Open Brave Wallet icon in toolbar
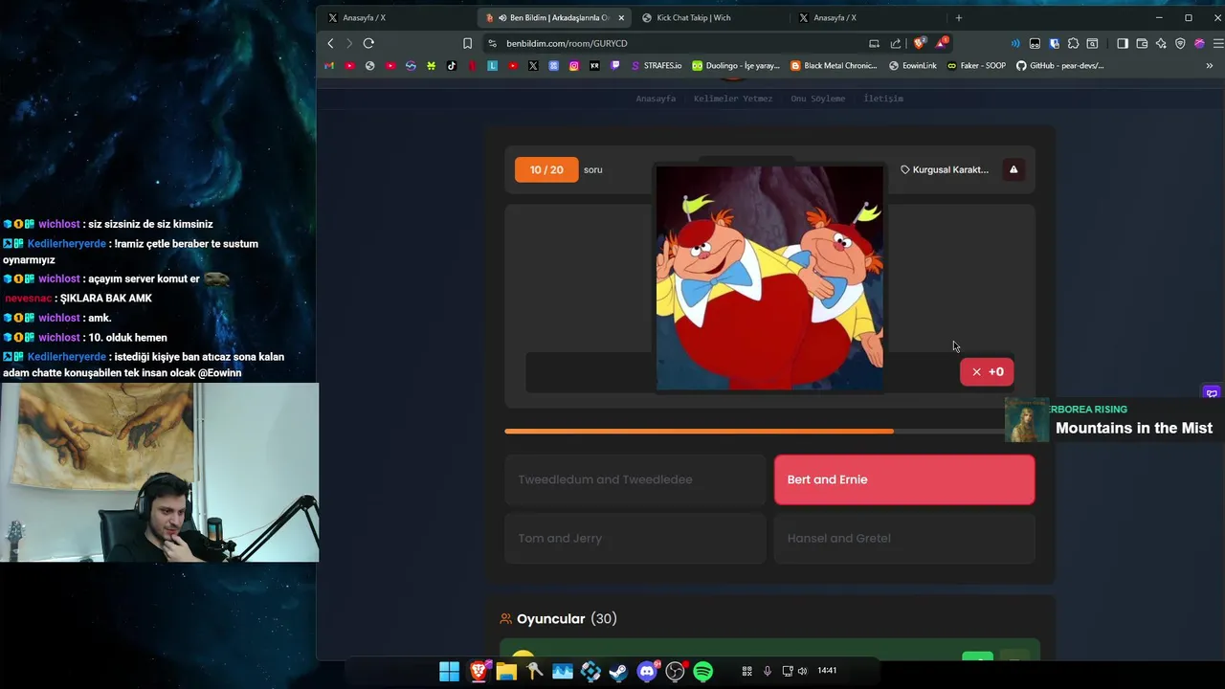The width and height of the screenshot is (1225, 689). click(1142, 43)
